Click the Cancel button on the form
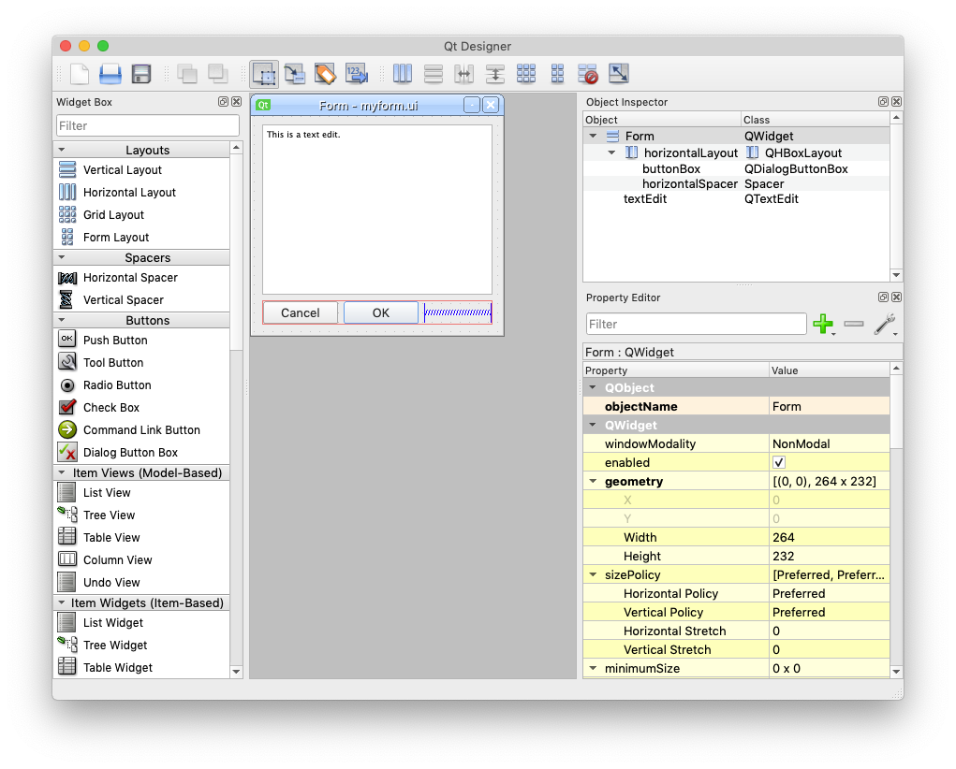Screen dimensions: 956x769 point(301,312)
